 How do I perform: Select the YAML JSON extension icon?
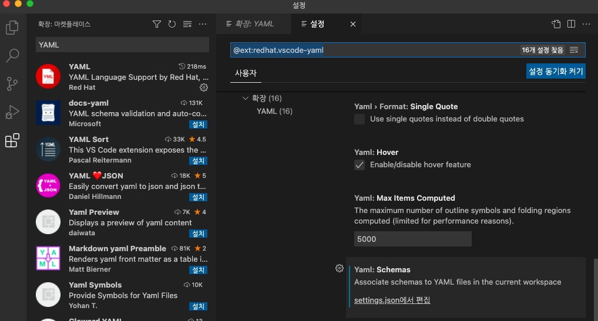tap(48, 185)
